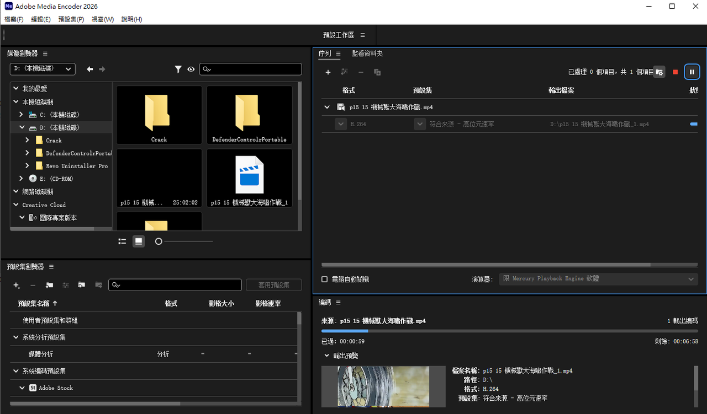Image resolution: width=707 pixels, height=414 pixels.
Task: Collapse the Creative Cloud tree group
Action: pyautogui.click(x=17, y=205)
